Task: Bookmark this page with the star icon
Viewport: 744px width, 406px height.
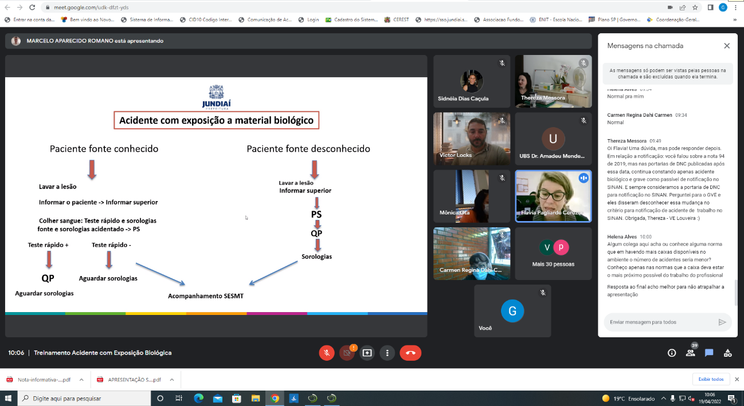Action: click(x=695, y=7)
